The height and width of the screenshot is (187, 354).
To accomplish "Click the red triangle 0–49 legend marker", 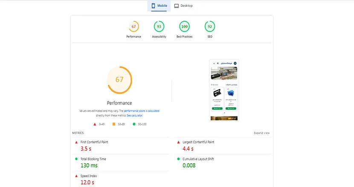I will 95,124.
